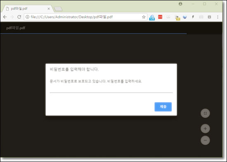Click the address bar URL
Viewport: 227px width, 162px height.
(x=72, y=17)
